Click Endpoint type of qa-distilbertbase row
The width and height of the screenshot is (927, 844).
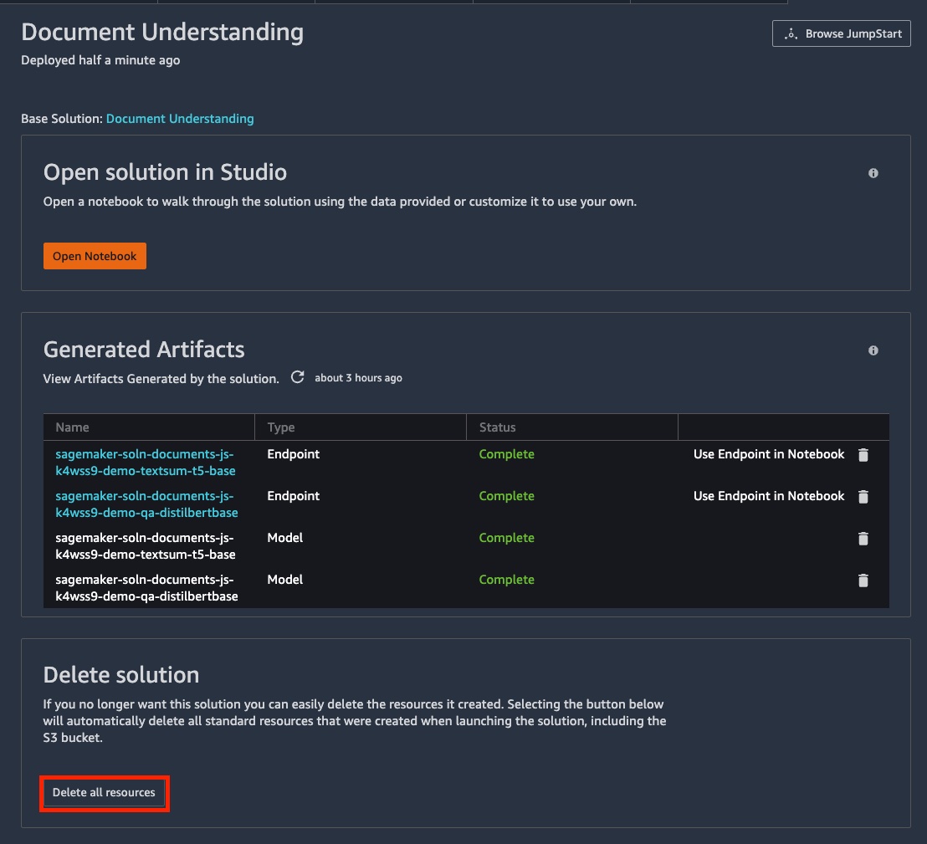293,496
